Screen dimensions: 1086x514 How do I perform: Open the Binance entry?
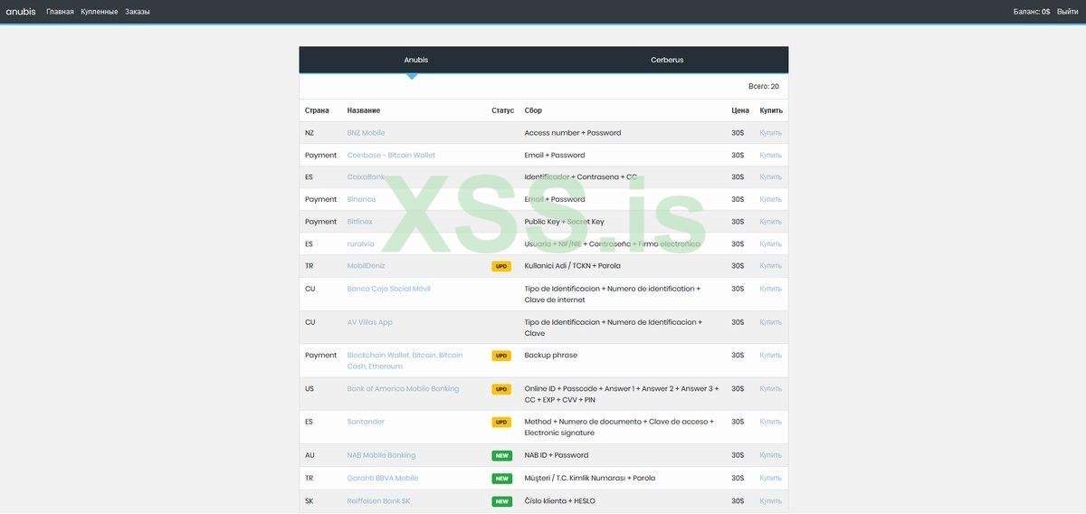click(x=361, y=199)
